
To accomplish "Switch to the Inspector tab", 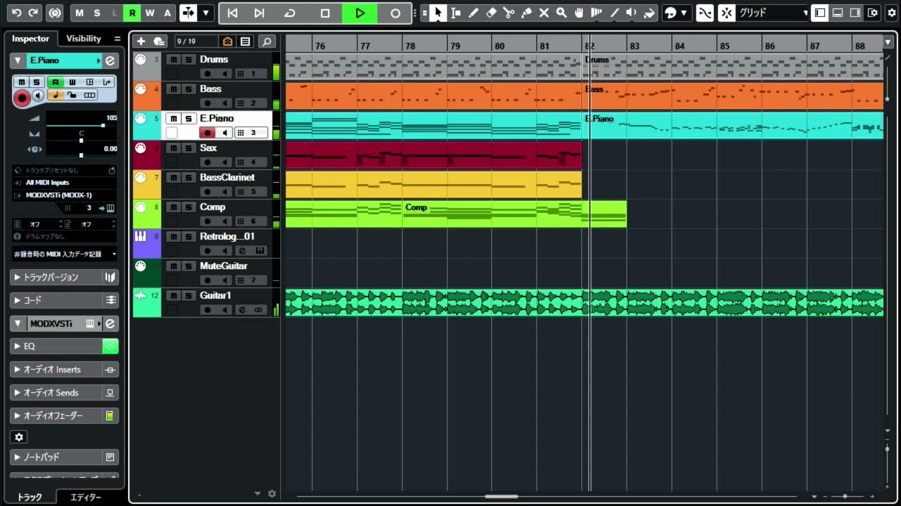I will click(31, 39).
